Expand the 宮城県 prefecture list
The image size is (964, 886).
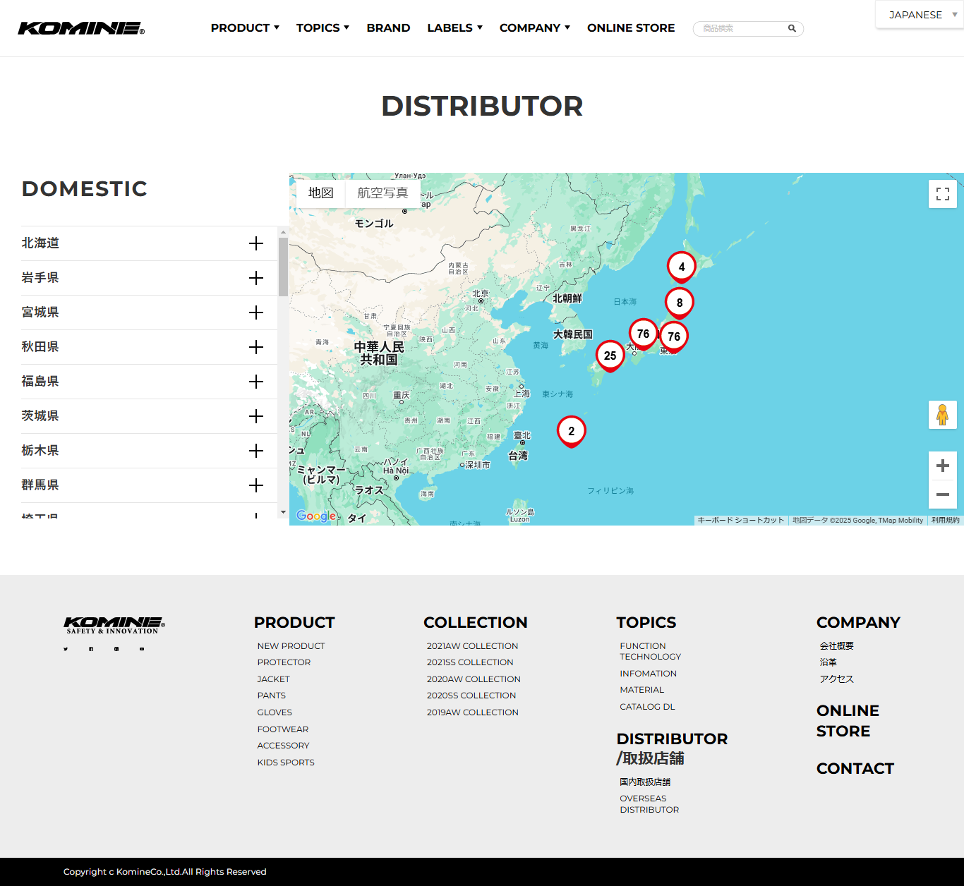coord(255,312)
